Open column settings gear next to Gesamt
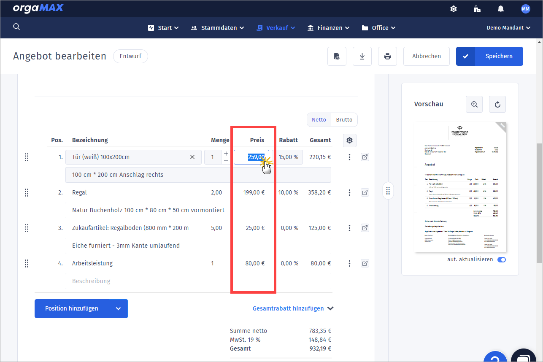The image size is (543, 362). click(350, 140)
